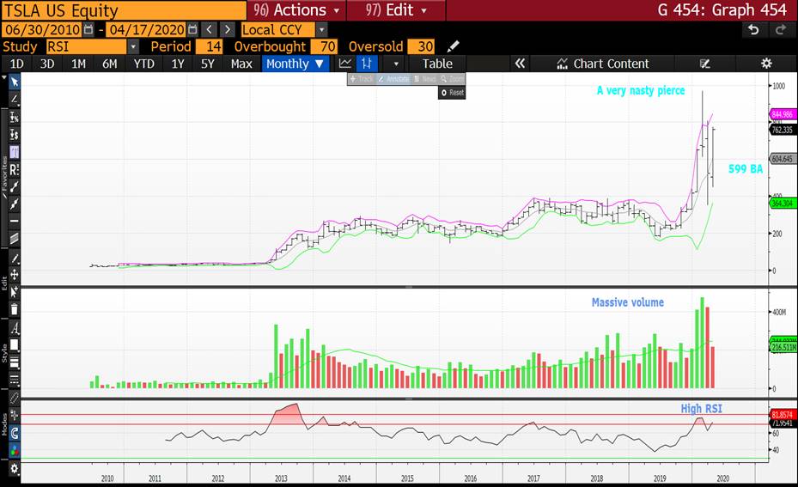Switch to line chart type

[x=345, y=64]
